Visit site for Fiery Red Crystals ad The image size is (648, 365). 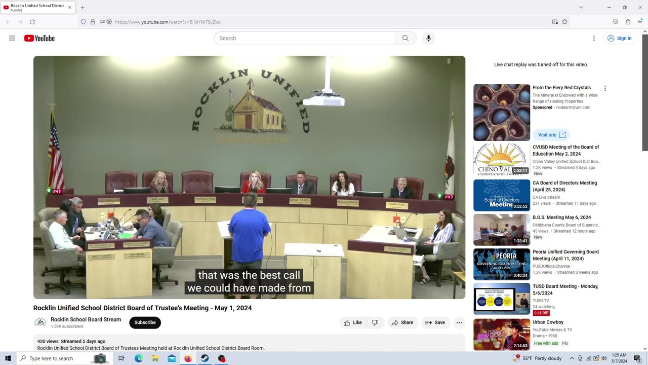pyautogui.click(x=551, y=135)
